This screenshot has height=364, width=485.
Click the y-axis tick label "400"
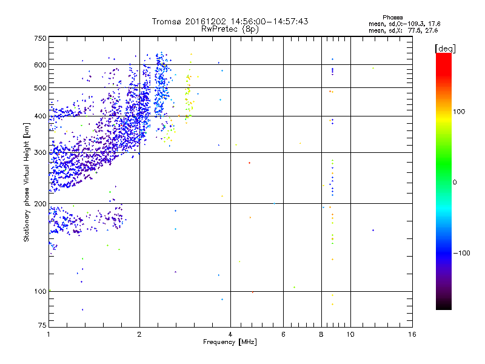pyautogui.click(x=40, y=116)
